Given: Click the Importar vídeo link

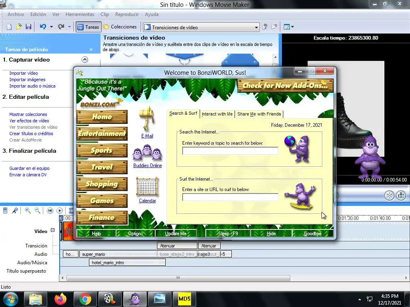Looking at the screenshot, I should pos(24,73).
